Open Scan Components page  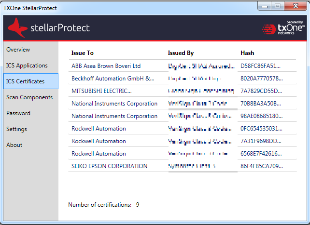pos(31,97)
